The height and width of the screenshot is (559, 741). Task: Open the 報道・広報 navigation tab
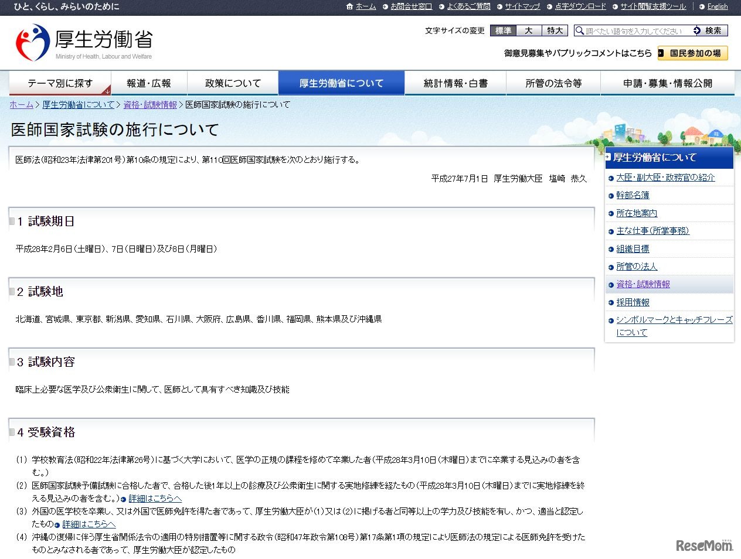(149, 83)
